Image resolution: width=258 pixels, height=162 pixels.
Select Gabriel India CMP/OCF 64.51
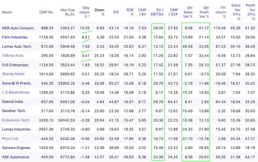[173, 102]
